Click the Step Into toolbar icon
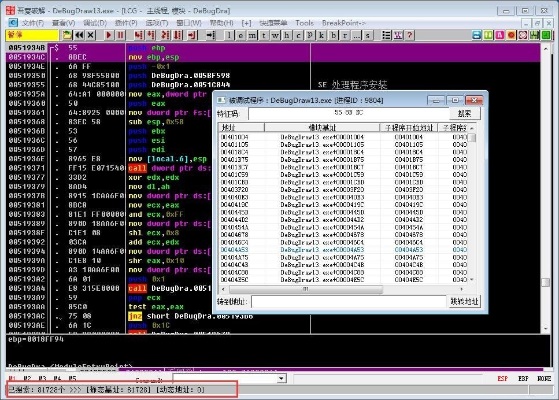The height and width of the screenshot is (400, 559). coord(139,35)
